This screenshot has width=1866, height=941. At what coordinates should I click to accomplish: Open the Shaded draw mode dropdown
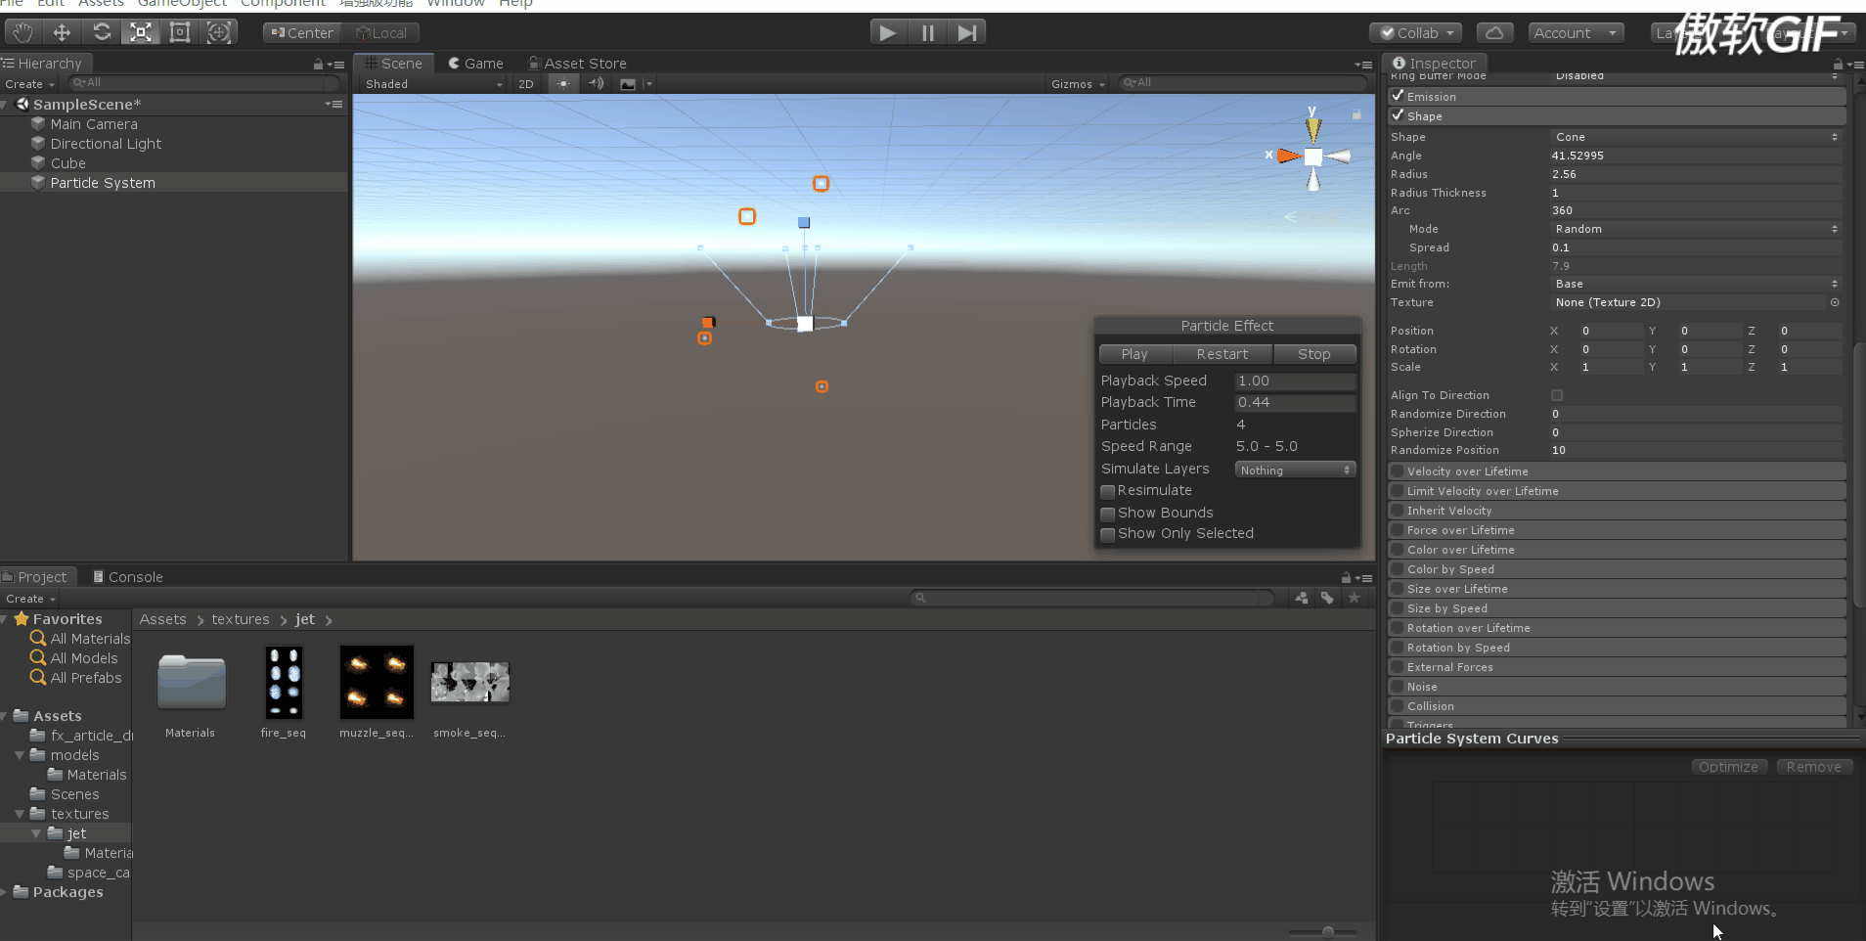(434, 83)
